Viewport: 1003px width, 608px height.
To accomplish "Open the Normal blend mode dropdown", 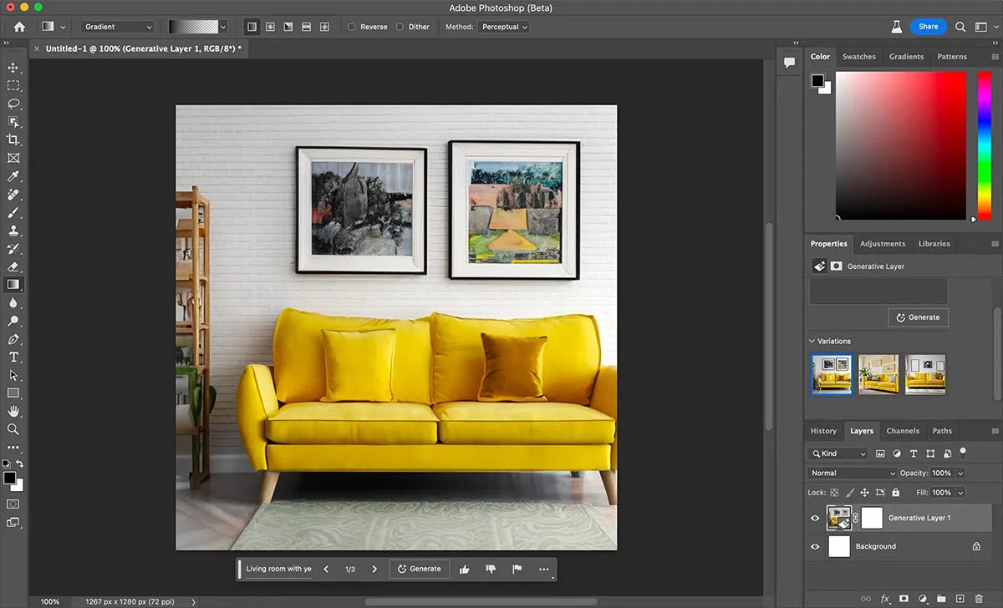I will [853, 473].
